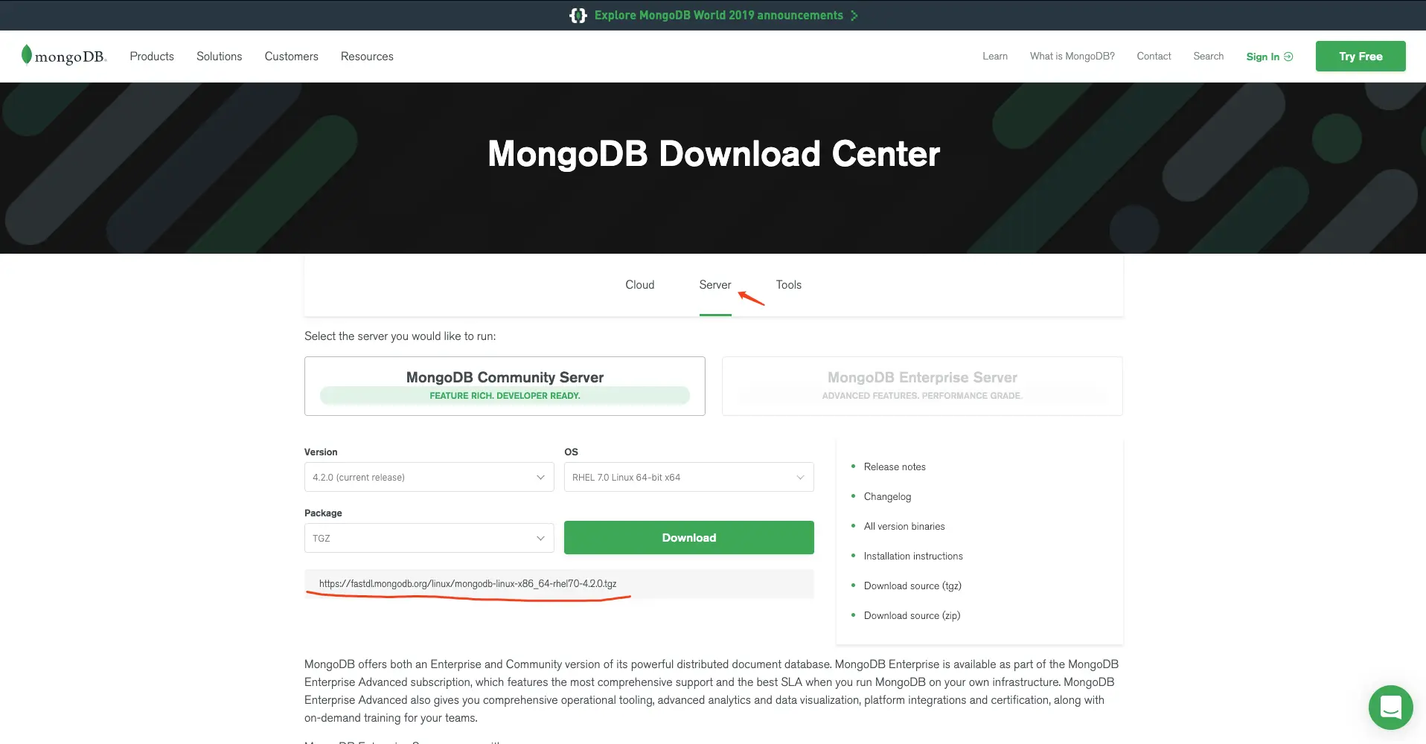Open the Products menu

coord(152,57)
